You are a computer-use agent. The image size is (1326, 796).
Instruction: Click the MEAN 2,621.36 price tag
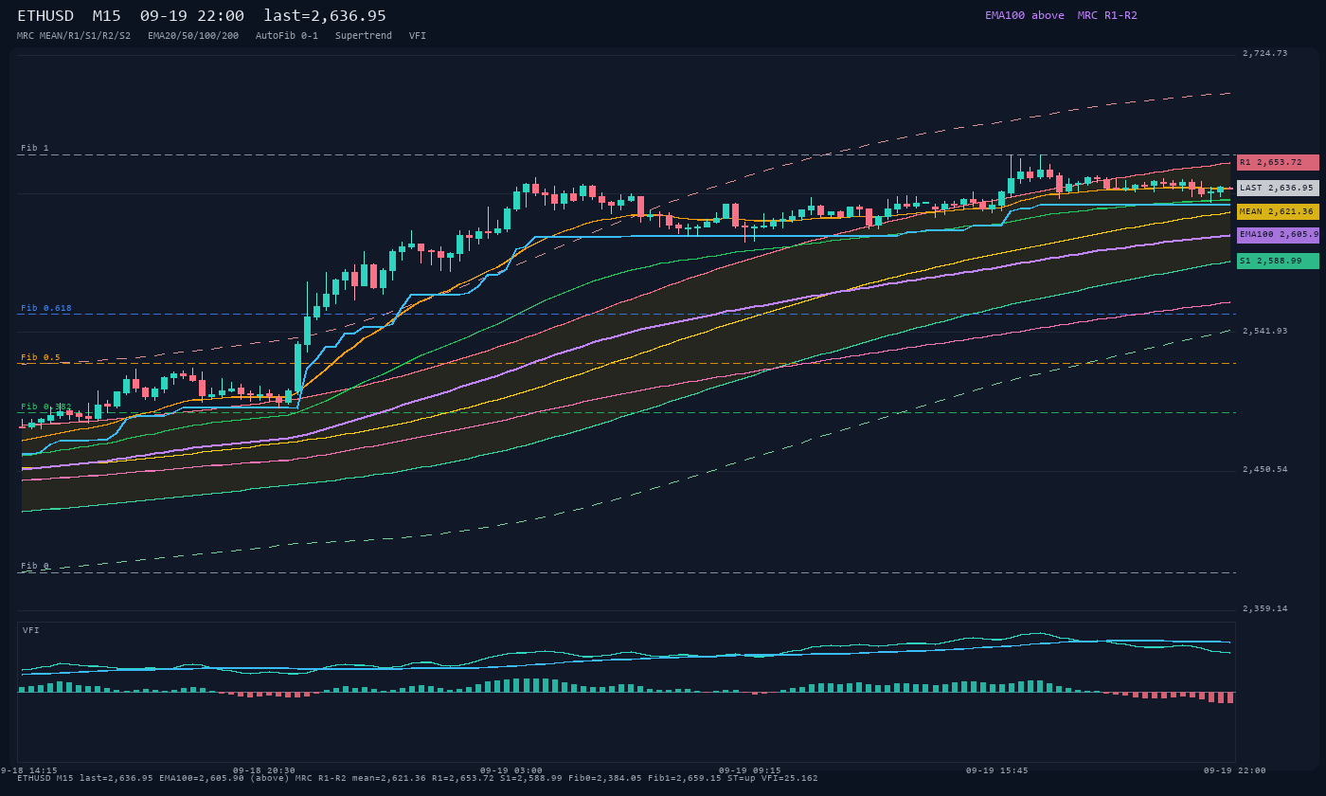[1278, 211]
